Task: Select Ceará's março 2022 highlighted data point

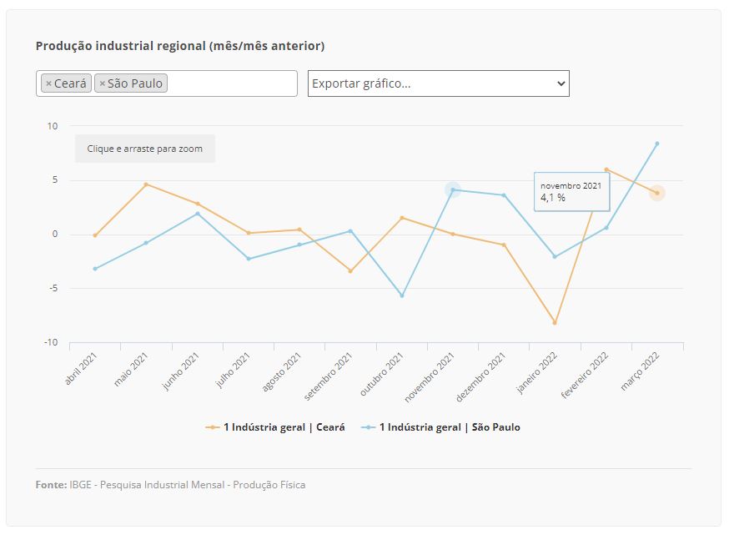Action: point(657,193)
